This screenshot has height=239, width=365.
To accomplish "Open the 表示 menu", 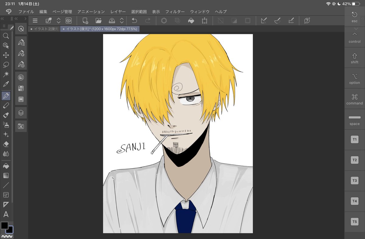I will point(156,12).
